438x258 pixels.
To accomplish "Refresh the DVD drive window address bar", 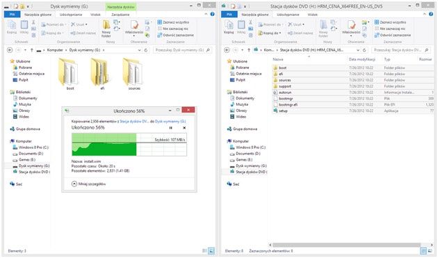I will click(x=364, y=50).
